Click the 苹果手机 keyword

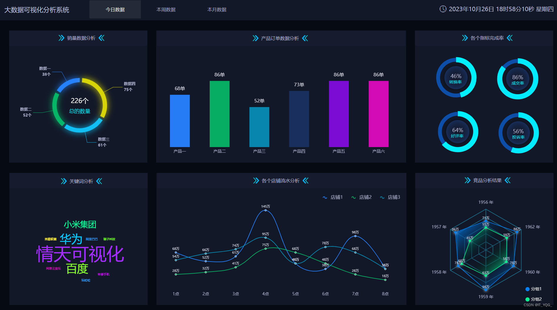[104, 274]
